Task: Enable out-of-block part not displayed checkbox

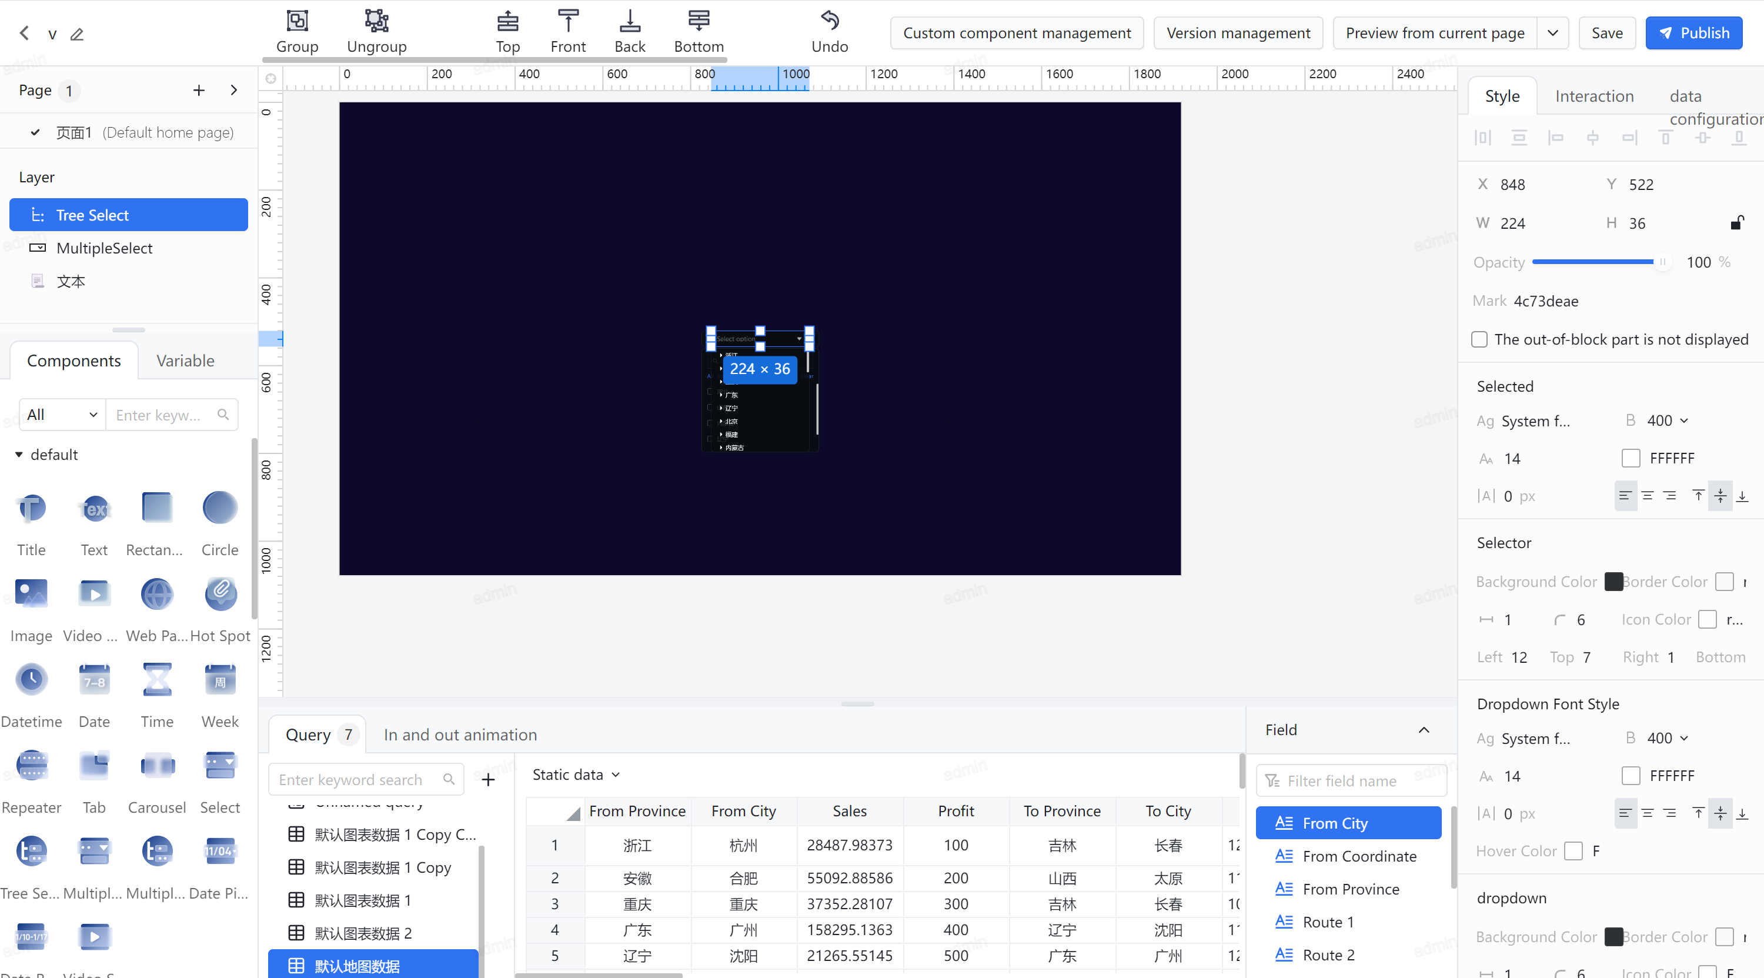Action: [1479, 340]
